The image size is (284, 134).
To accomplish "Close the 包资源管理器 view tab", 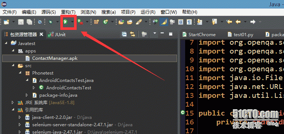I will point(41,34).
